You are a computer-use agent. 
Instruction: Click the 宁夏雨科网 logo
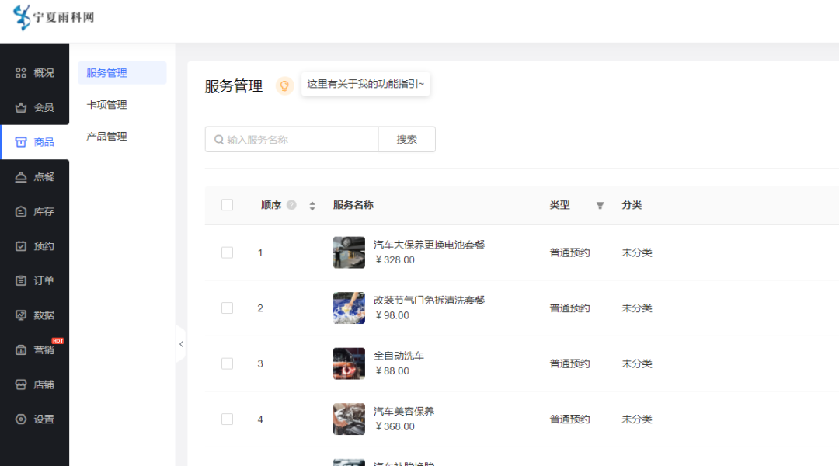click(x=54, y=18)
